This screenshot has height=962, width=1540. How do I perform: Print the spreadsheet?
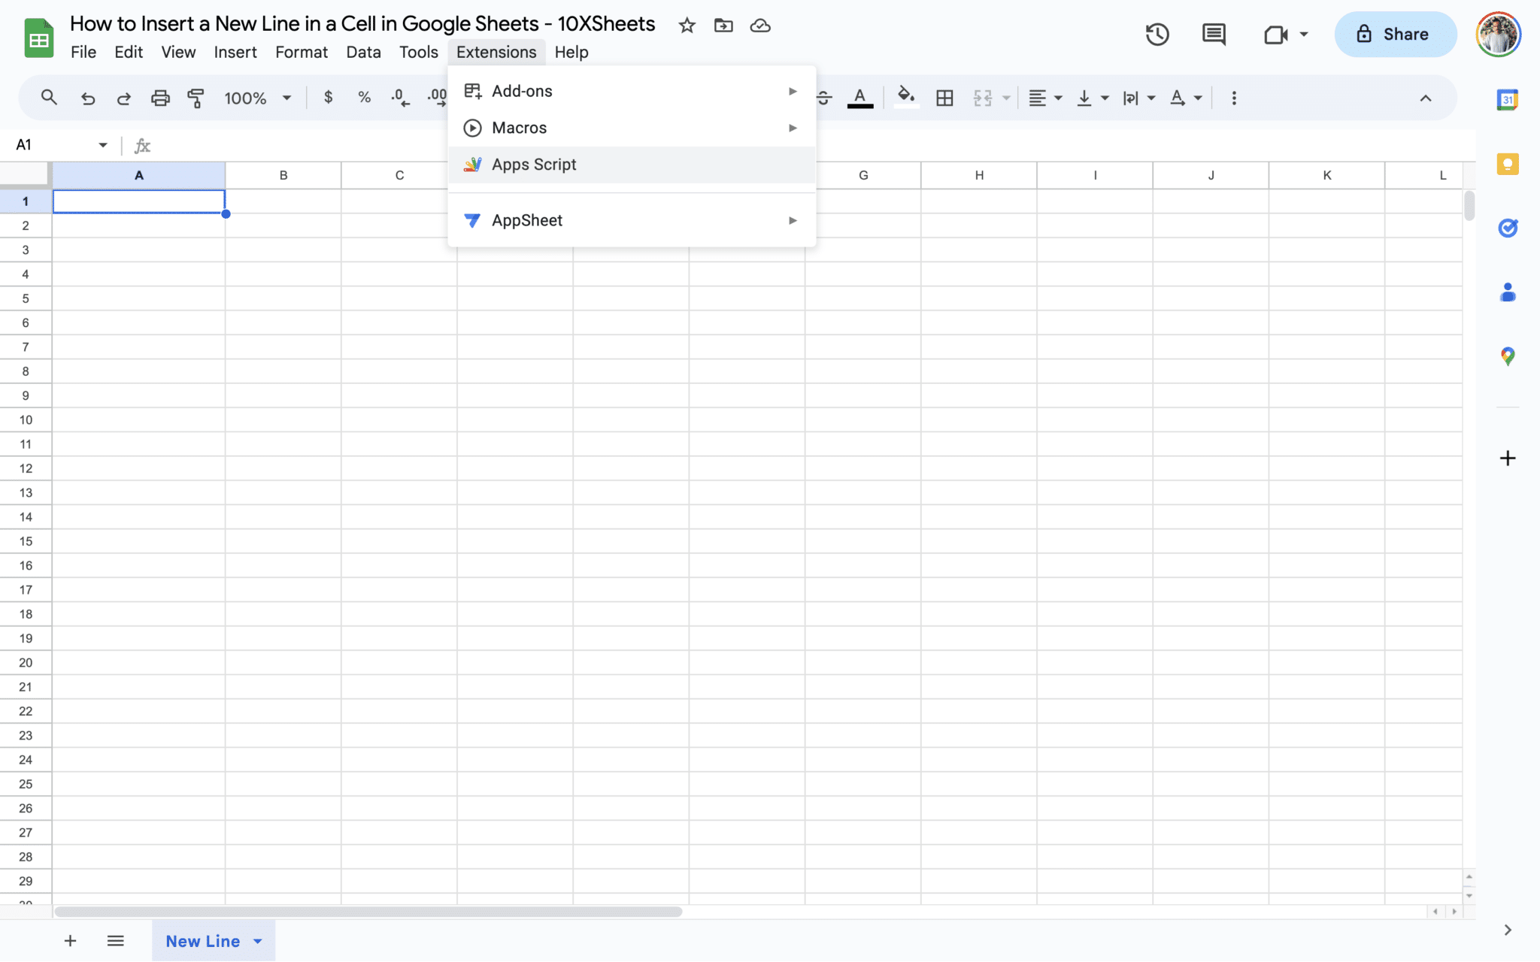160,98
